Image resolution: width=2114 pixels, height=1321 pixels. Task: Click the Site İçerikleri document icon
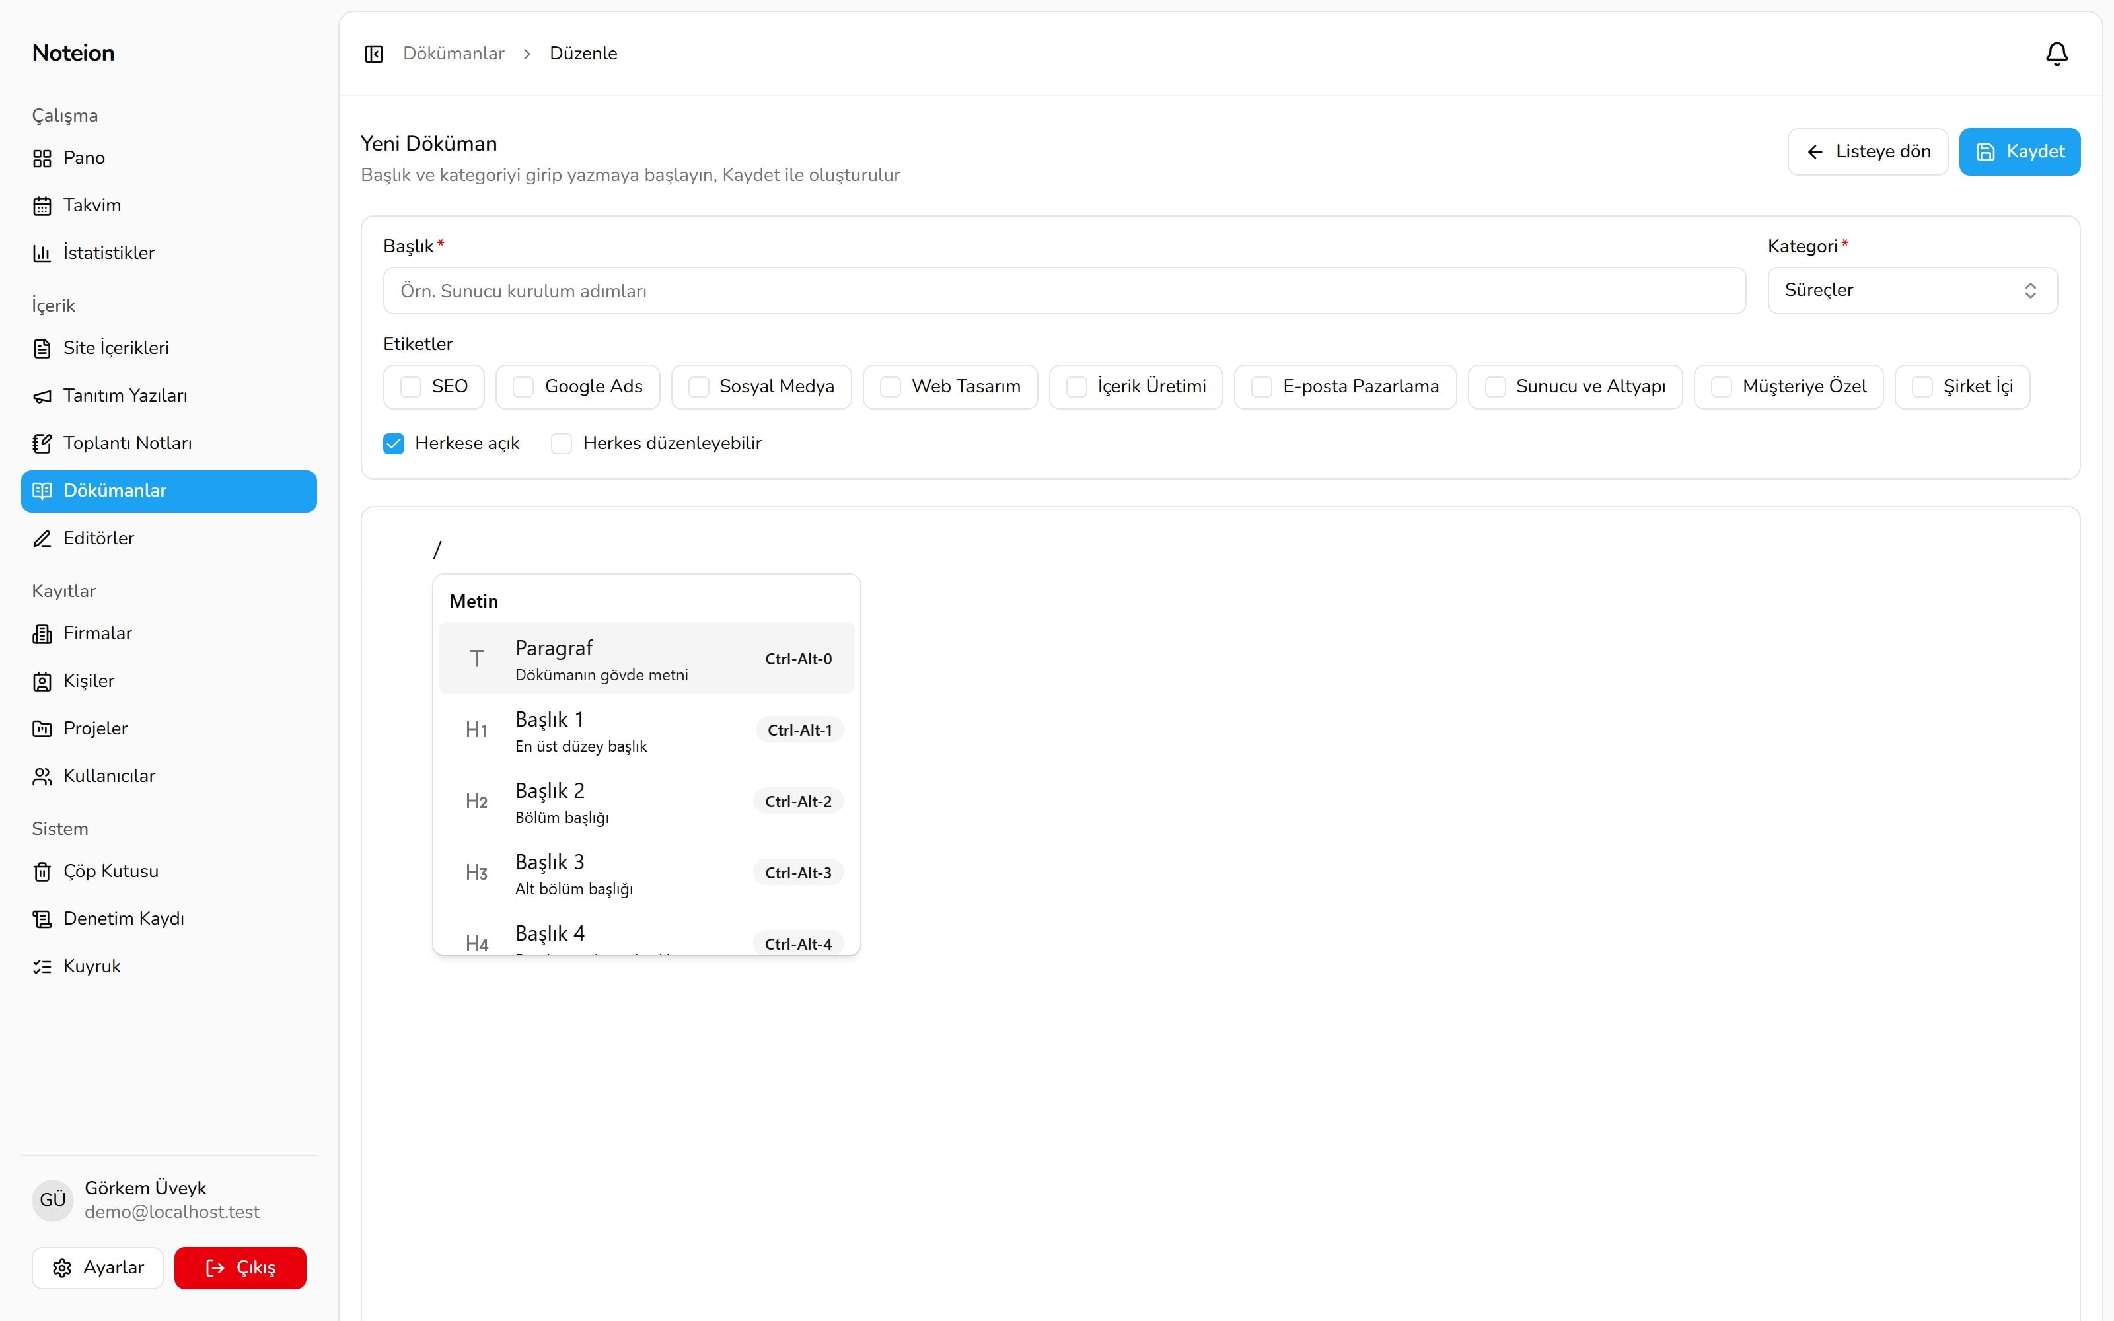pyautogui.click(x=42, y=349)
